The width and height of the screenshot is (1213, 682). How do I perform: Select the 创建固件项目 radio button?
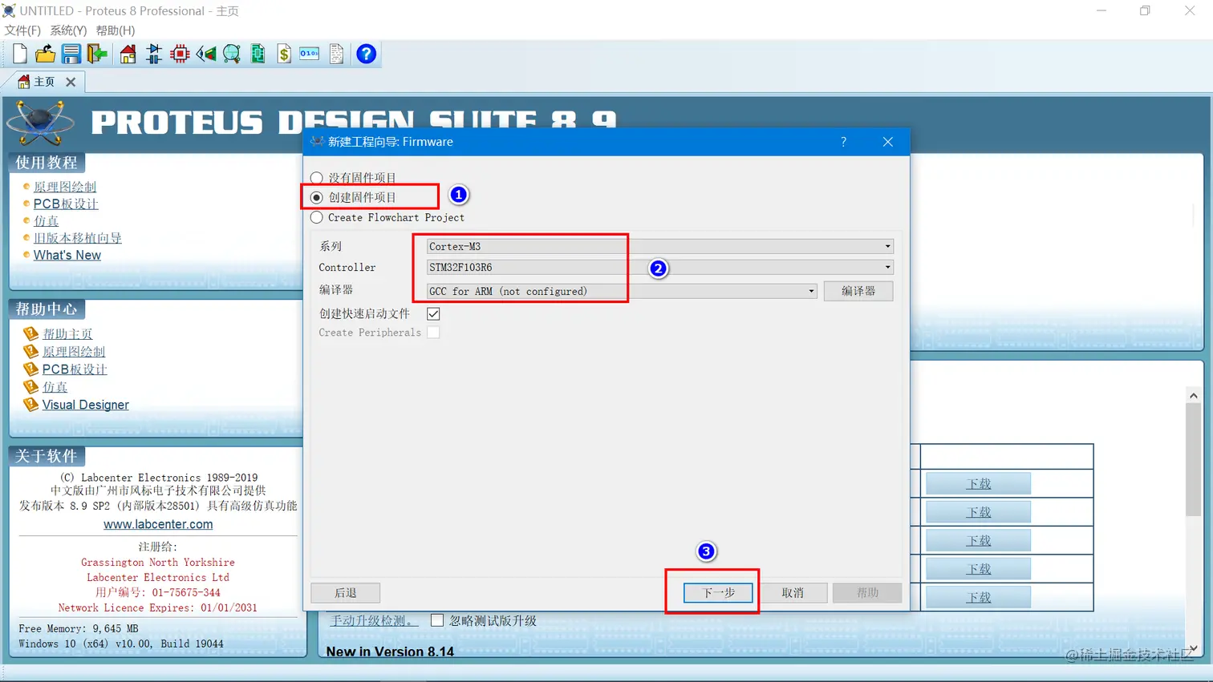317,197
